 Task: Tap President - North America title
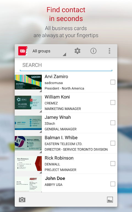tap(64, 88)
